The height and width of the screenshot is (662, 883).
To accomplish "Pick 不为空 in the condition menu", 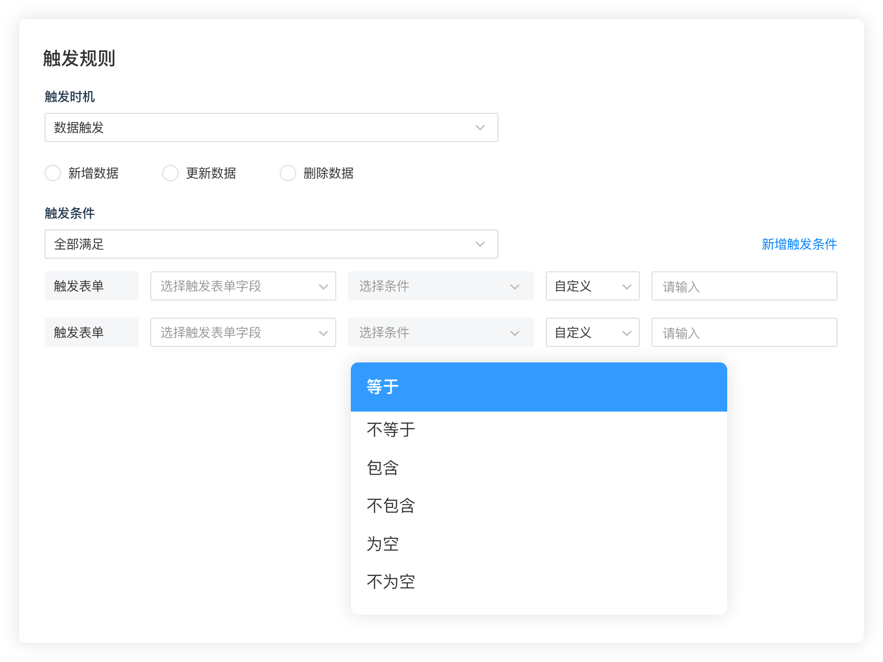I will pos(539,581).
